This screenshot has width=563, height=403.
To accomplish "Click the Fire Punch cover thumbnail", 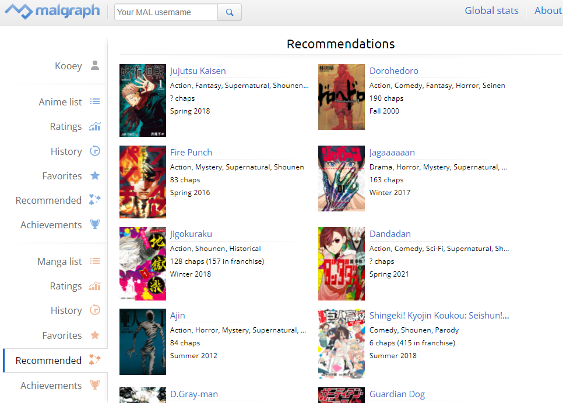I will click(143, 182).
